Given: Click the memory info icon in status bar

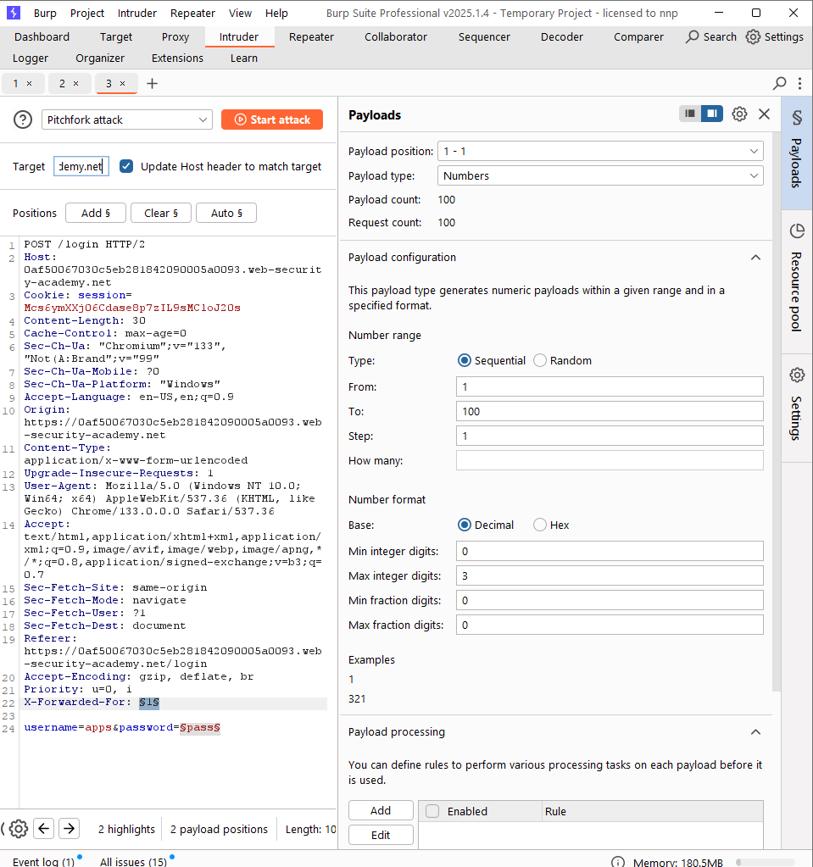Looking at the screenshot, I should pos(618,861).
